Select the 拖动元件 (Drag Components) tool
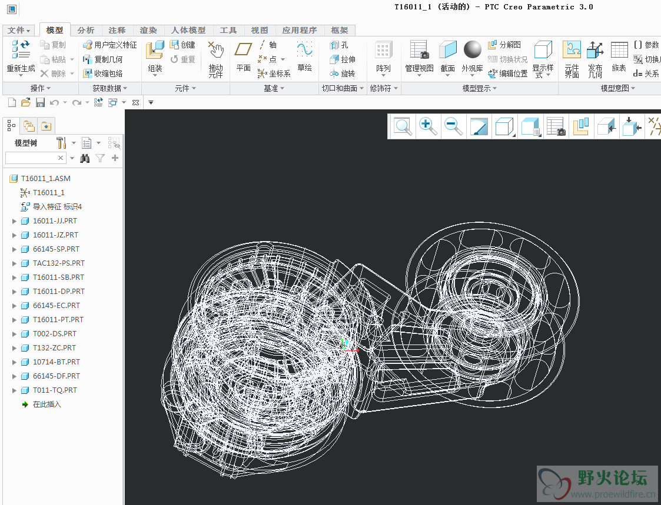The width and height of the screenshot is (661, 505). click(215, 59)
